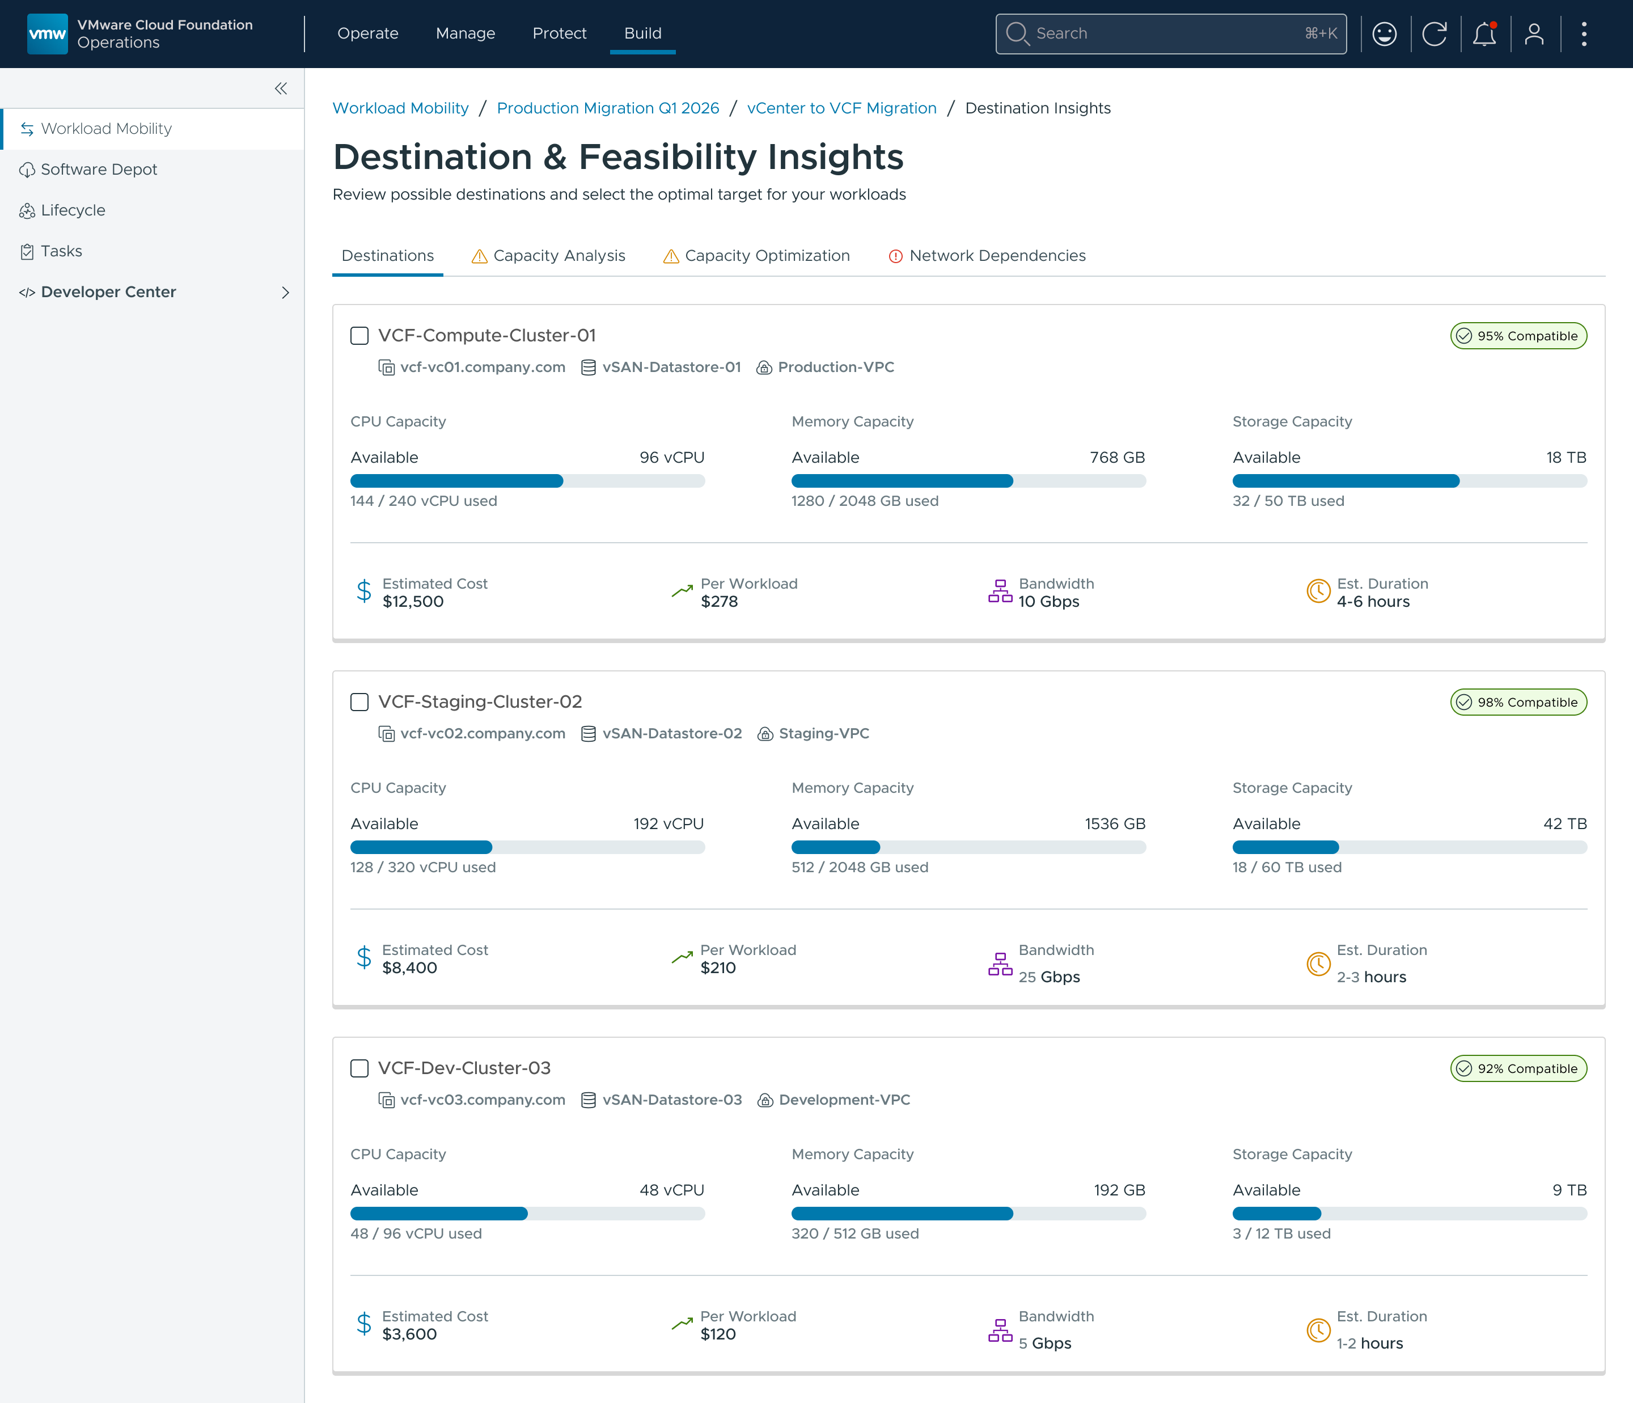Screen dimensions: 1633x1403
Task: Click the Developer Center code icon
Action: [x=28, y=293]
